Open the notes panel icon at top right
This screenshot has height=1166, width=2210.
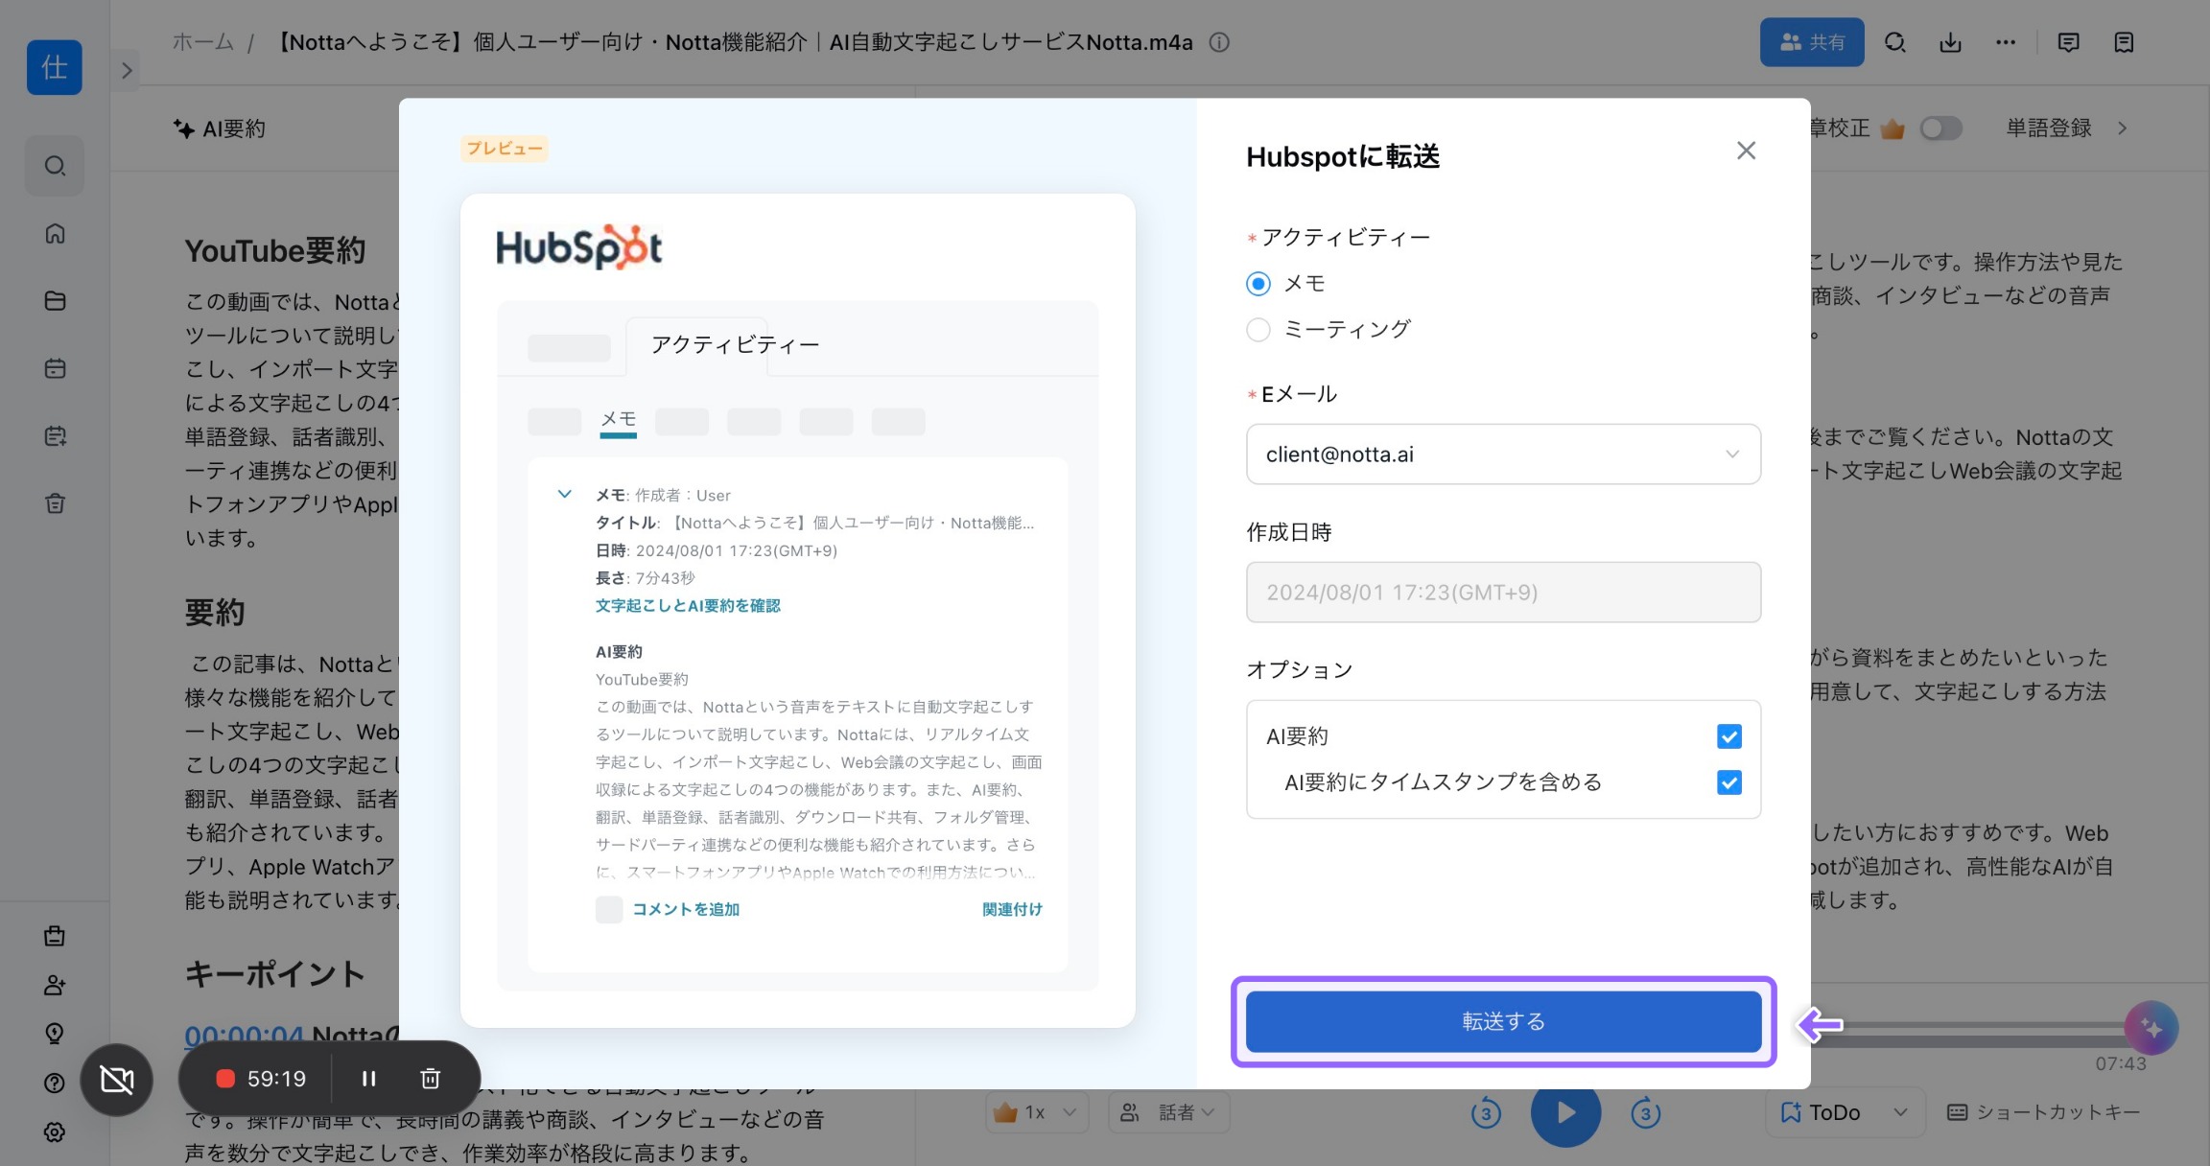[2124, 42]
